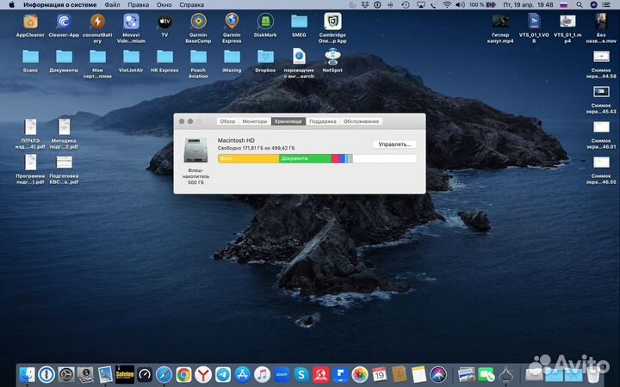Select the Scans folder on desktop

30,57
